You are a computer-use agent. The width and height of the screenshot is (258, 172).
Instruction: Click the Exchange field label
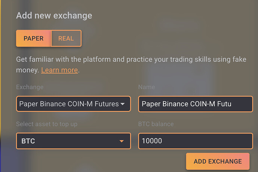[x=30, y=87]
